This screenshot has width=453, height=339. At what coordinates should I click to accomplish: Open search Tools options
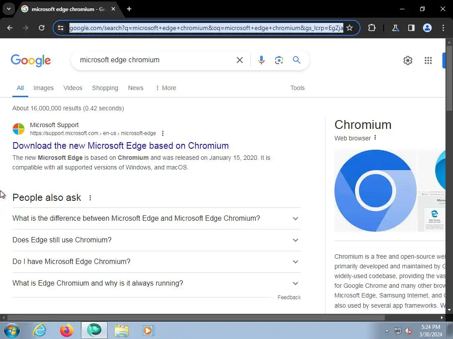coord(297,88)
